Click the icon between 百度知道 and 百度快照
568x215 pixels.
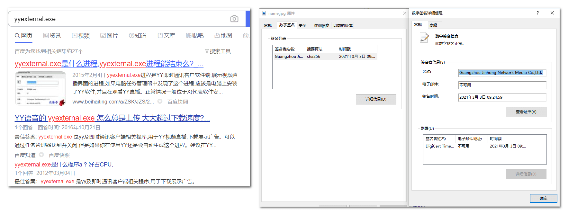tap(41, 155)
